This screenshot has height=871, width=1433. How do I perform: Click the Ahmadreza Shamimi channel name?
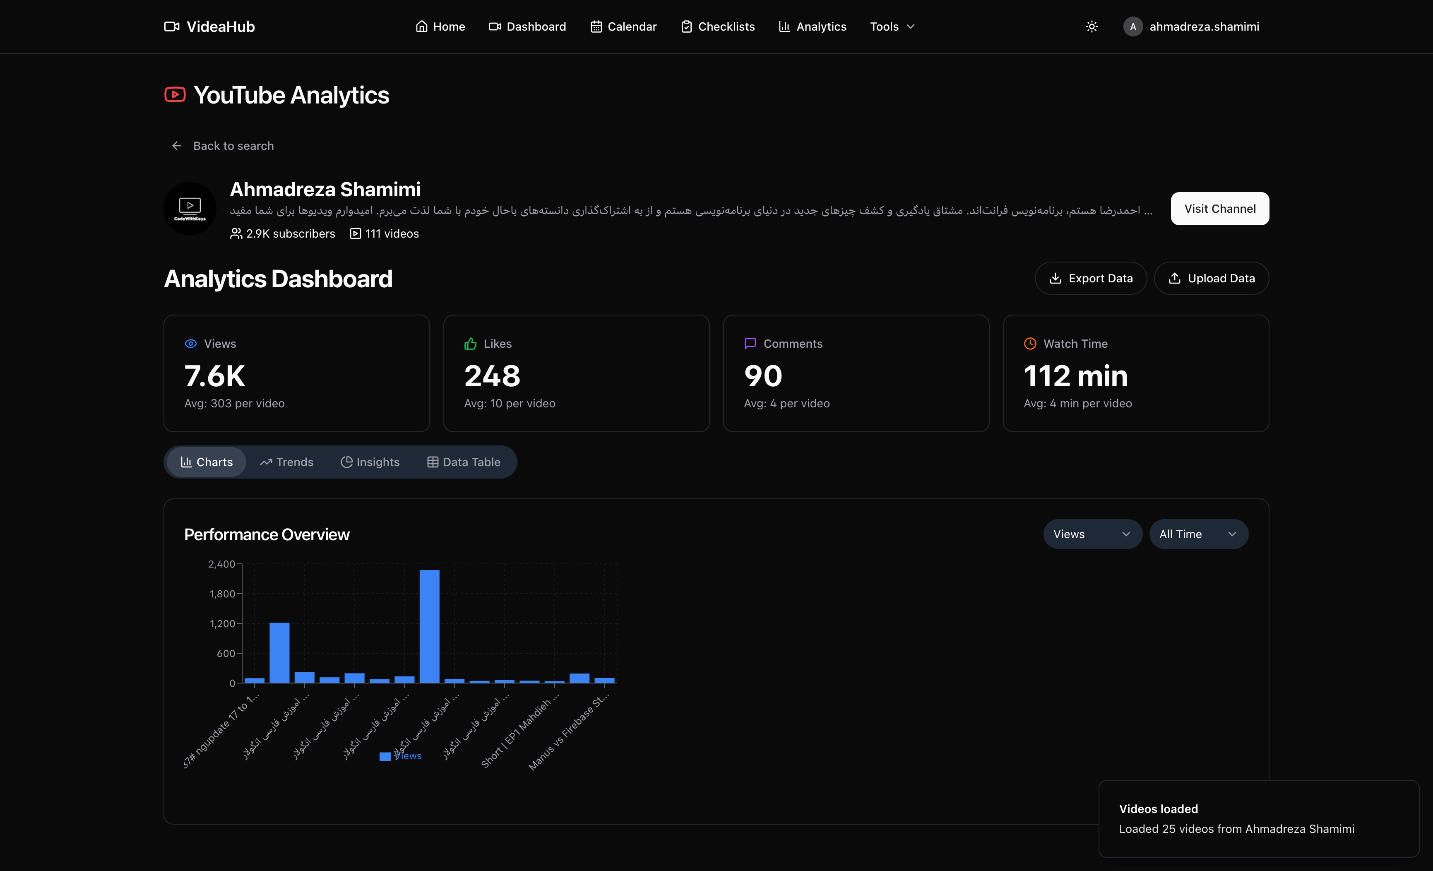point(325,190)
